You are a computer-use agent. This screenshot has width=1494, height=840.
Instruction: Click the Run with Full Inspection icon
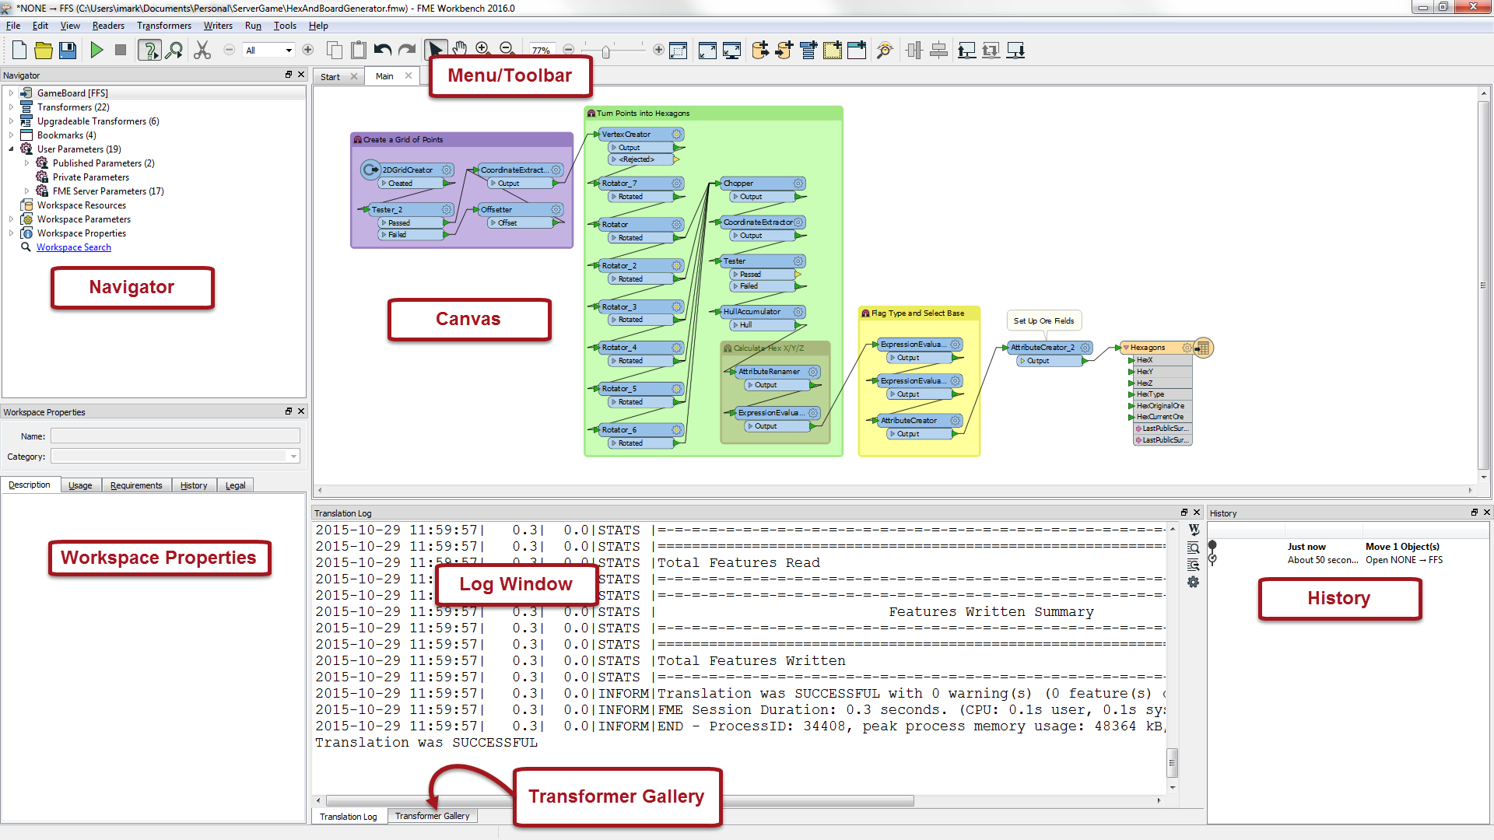coord(175,51)
